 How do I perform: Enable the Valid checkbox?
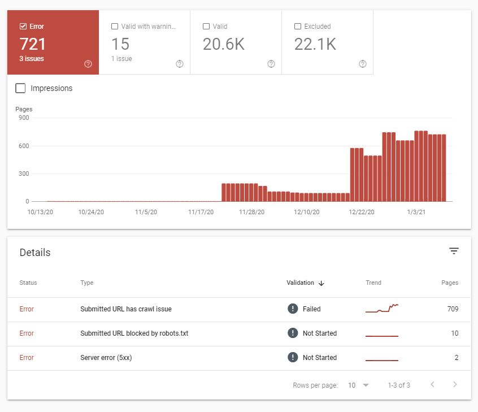point(206,26)
